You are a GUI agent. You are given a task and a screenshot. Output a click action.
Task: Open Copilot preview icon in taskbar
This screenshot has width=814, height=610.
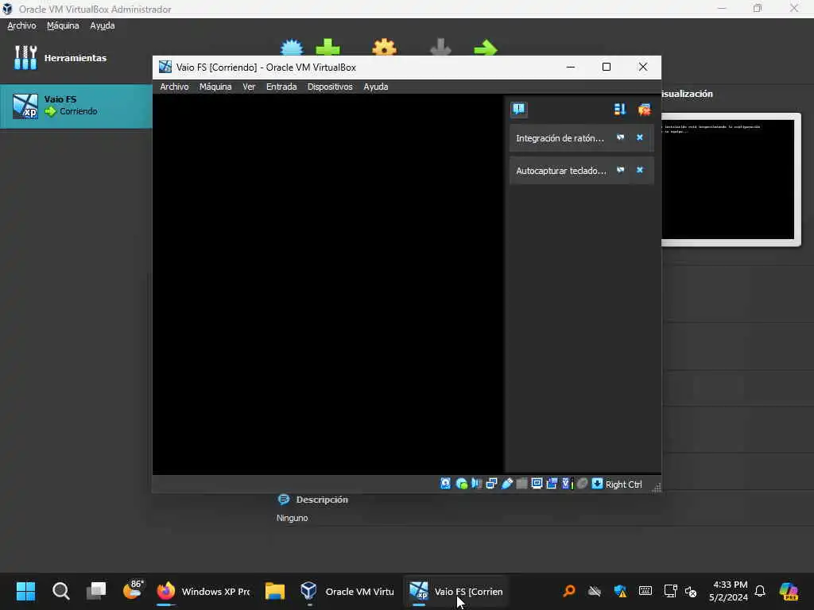coord(789,591)
